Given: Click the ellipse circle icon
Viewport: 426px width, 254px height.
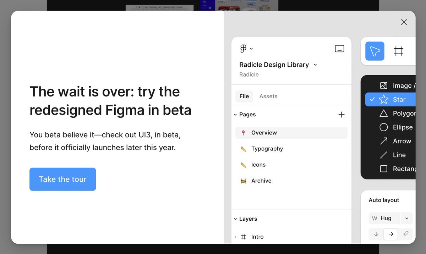Looking at the screenshot, I should tap(384, 127).
